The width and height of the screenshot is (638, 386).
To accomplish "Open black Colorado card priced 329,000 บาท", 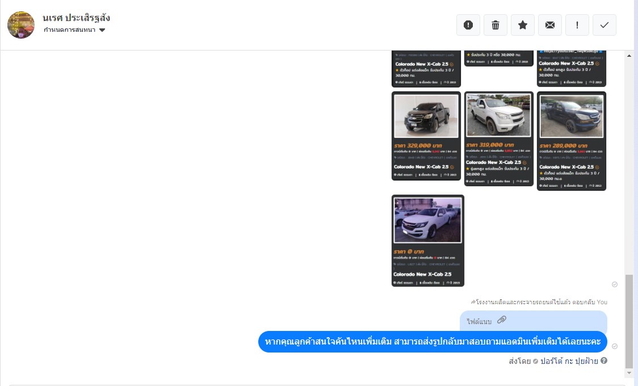I will (x=426, y=136).
